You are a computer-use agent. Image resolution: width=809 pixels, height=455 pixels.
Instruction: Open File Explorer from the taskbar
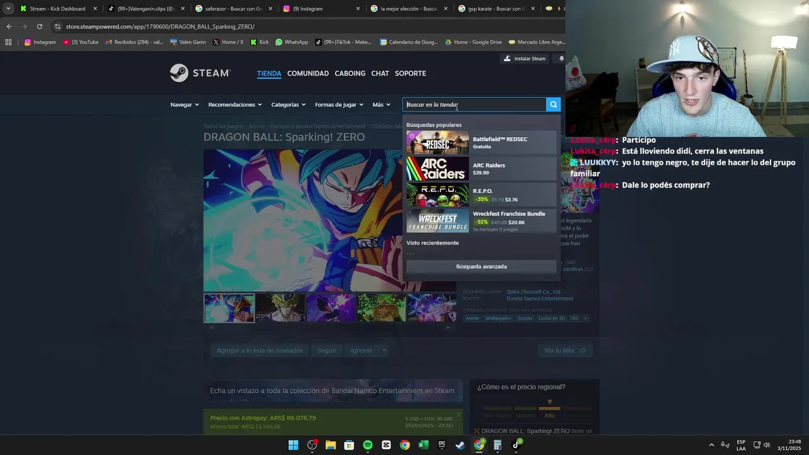pyautogui.click(x=331, y=445)
